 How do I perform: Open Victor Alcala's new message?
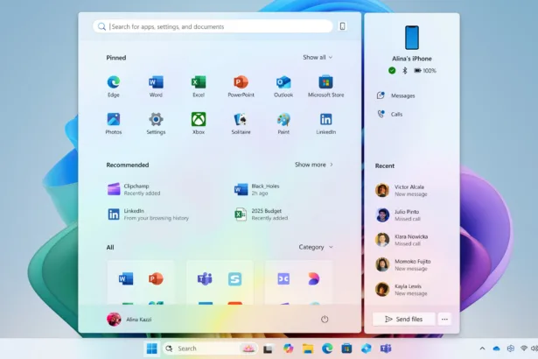tap(402, 190)
